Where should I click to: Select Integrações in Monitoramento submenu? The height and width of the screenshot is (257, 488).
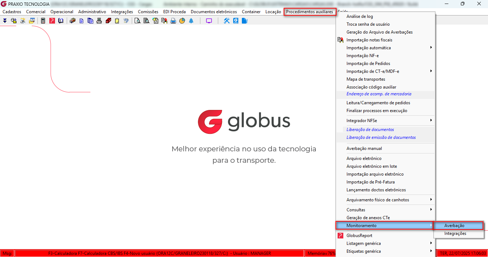coord(458,233)
